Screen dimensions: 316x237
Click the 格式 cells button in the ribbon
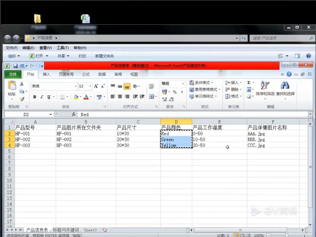[x=233, y=96]
